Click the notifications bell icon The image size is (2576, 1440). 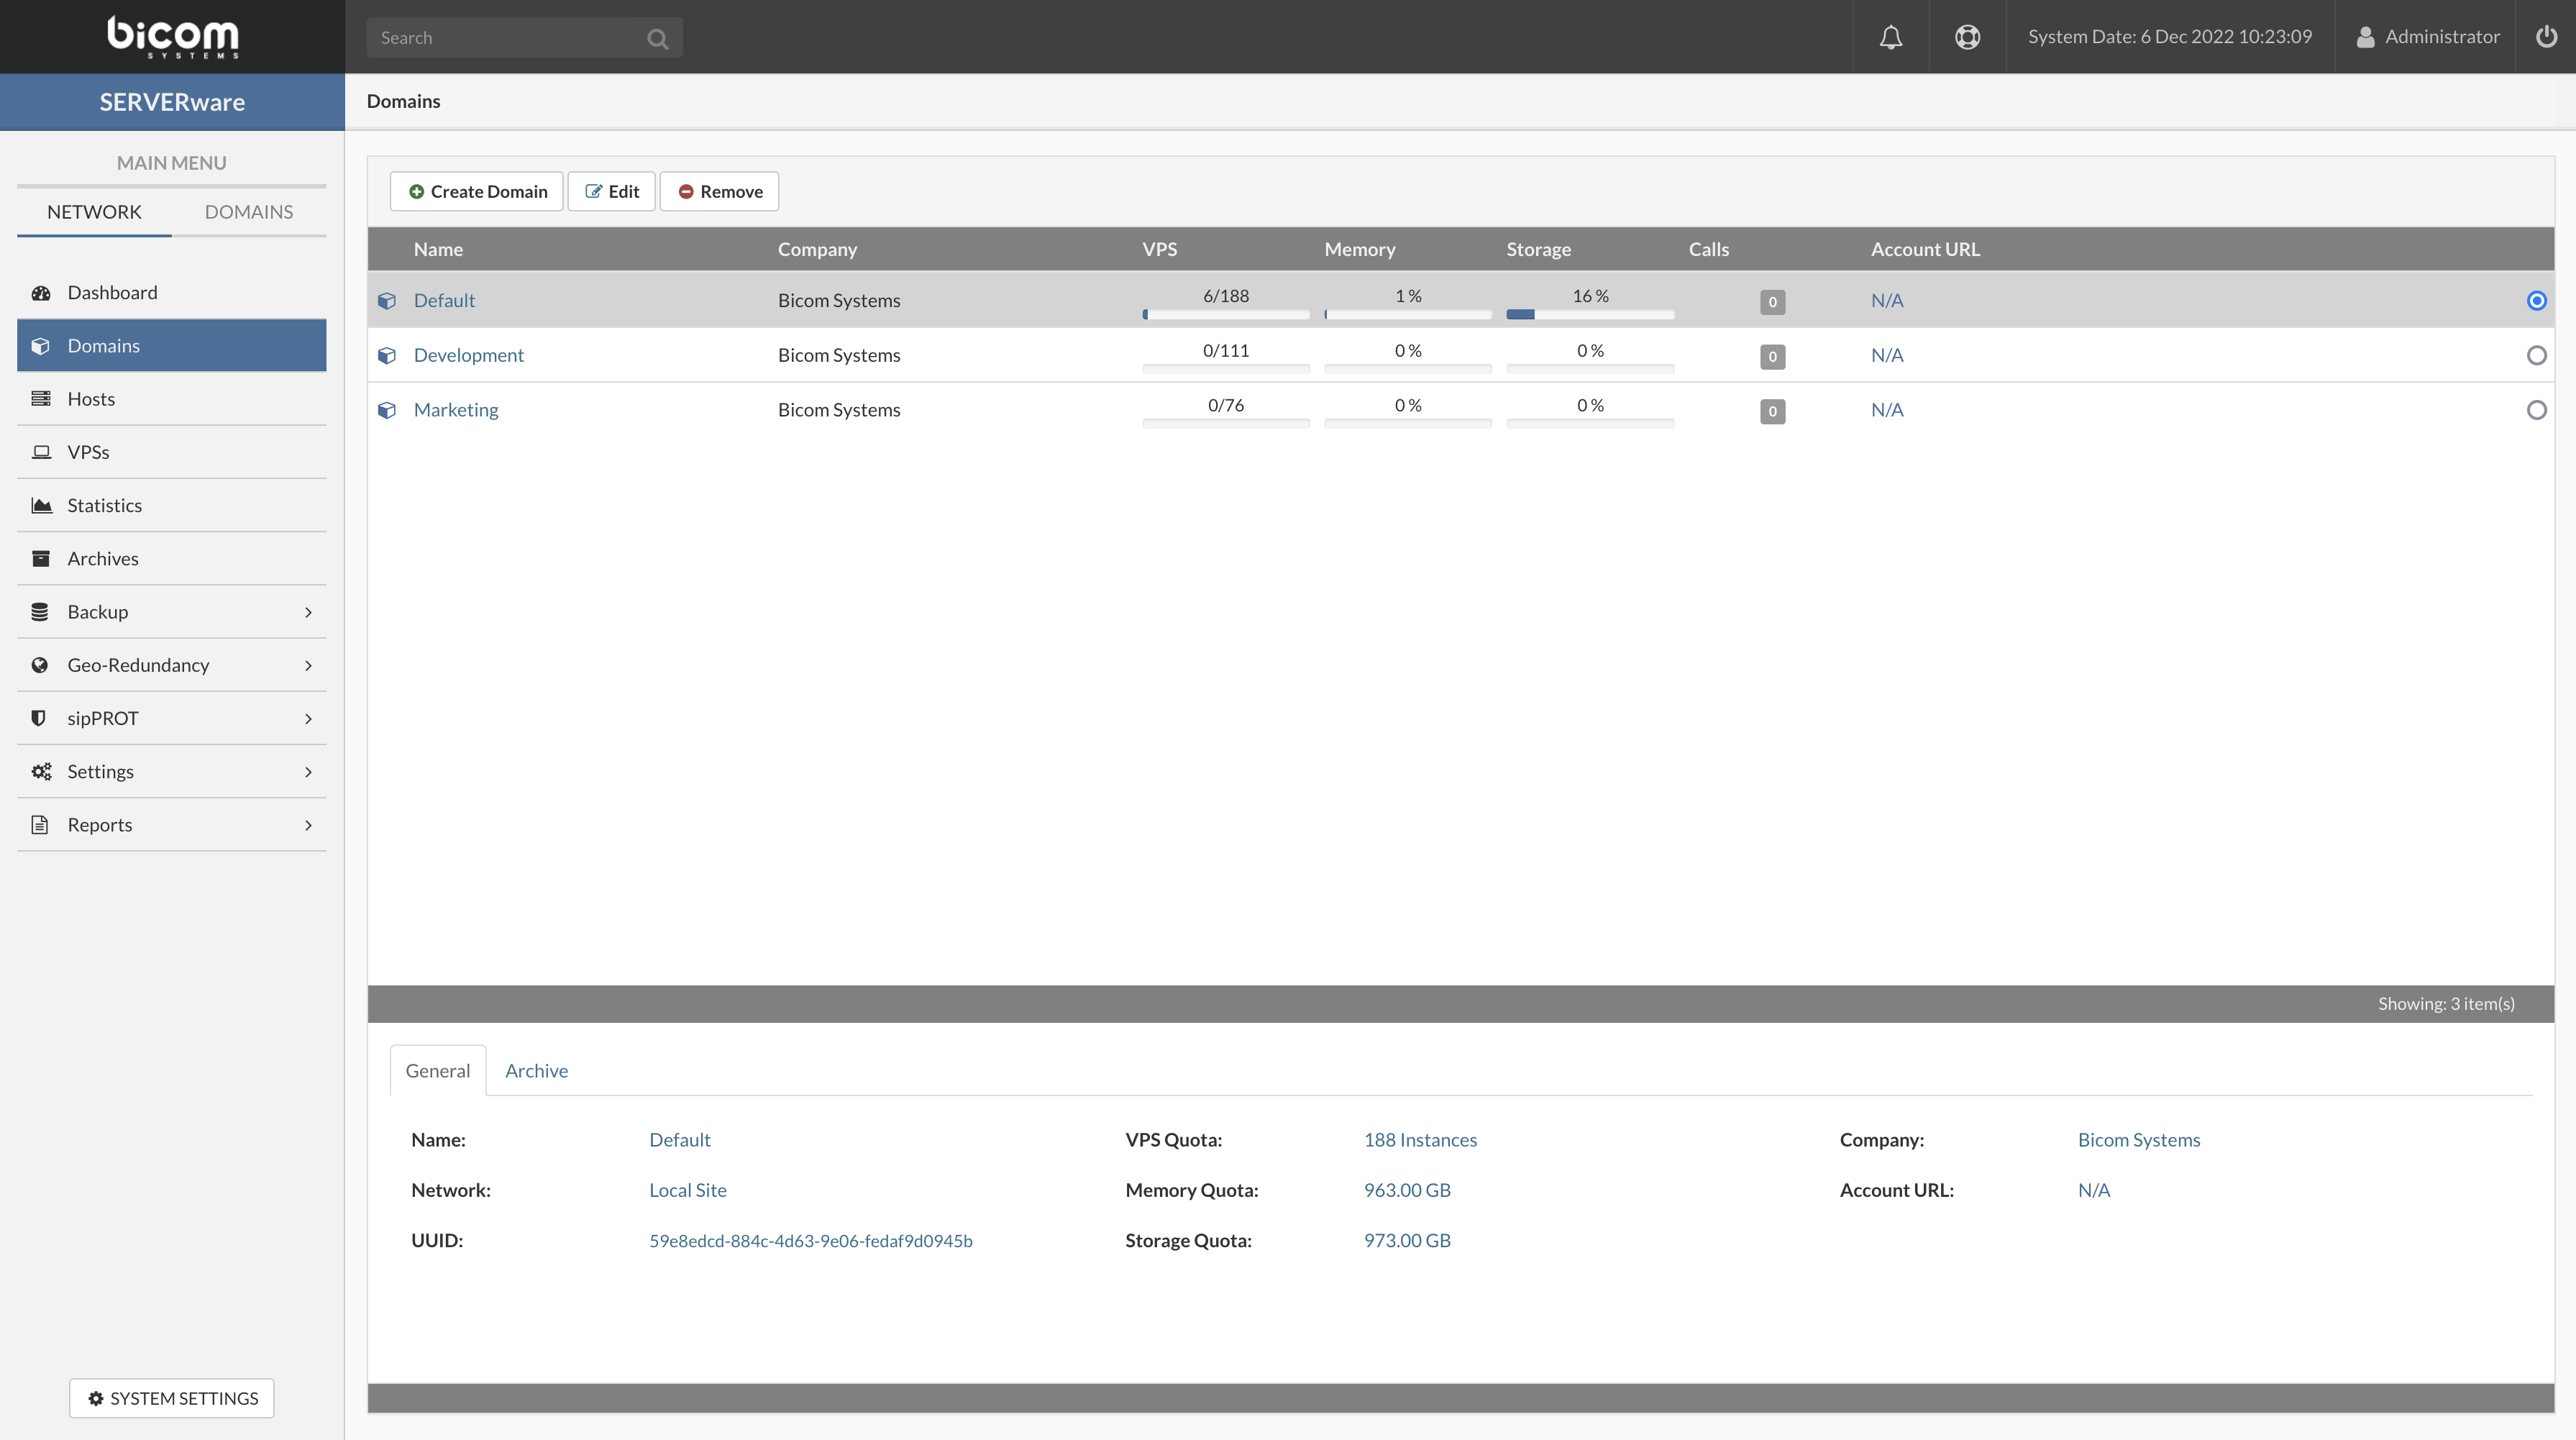pyautogui.click(x=1890, y=37)
